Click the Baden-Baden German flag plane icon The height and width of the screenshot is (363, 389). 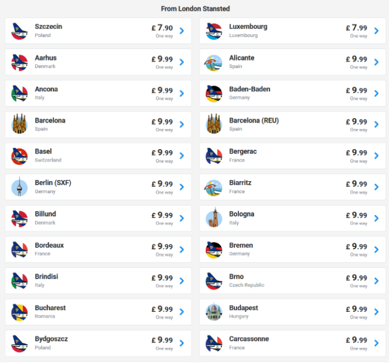pyautogui.click(x=214, y=93)
